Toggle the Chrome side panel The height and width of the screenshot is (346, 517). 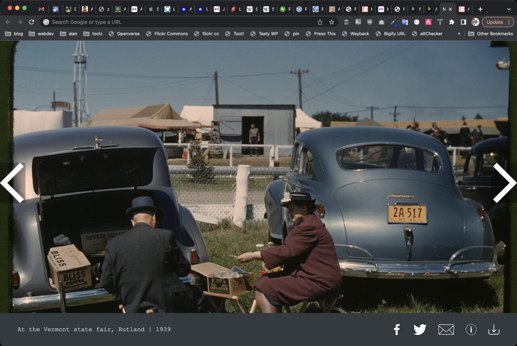(463, 22)
